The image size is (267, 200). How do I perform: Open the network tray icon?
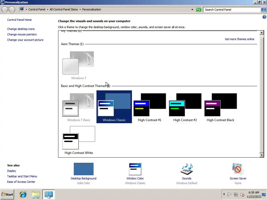pos(236,194)
